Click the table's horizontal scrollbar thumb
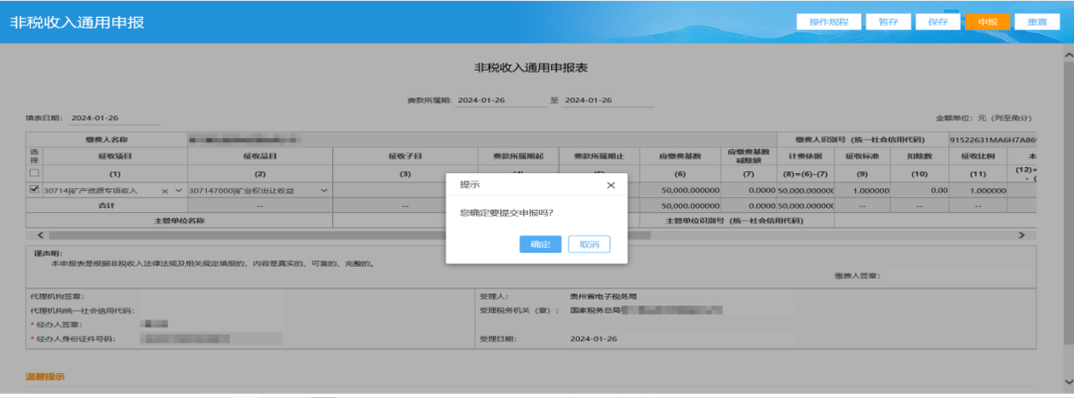The width and height of the screenshot is (1074, 398). click(x=349, y=235)
